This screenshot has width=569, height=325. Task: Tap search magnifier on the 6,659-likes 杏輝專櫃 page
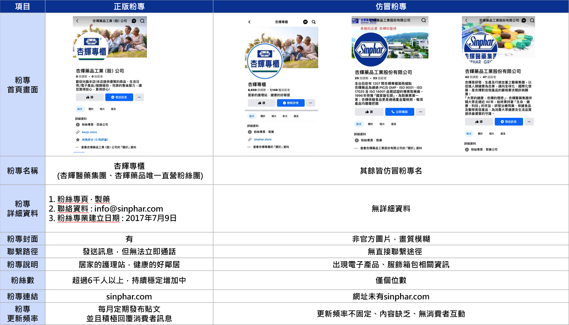click(x=313, y=22)
